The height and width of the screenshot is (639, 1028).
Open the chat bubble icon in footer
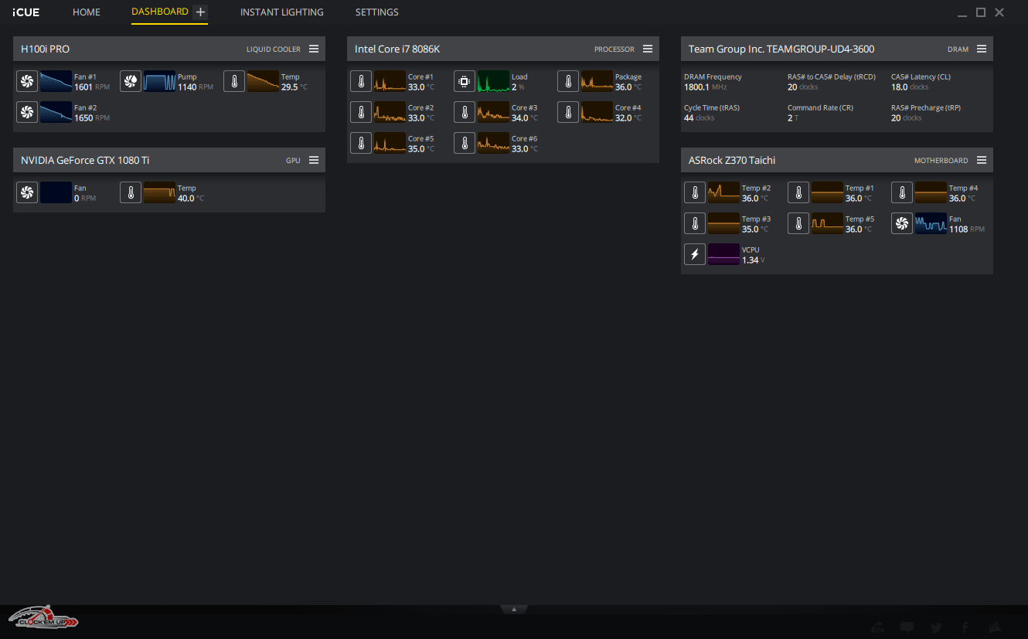[907, 627]
